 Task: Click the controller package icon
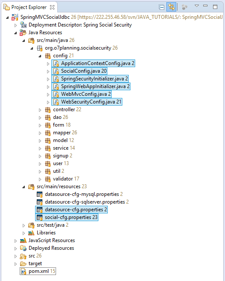coord(47,109)
